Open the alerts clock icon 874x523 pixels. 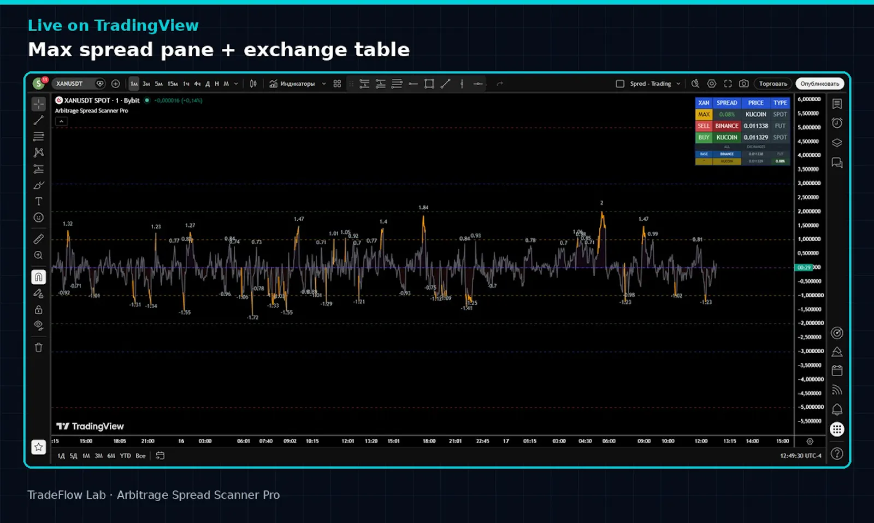(x=837, y=123)
